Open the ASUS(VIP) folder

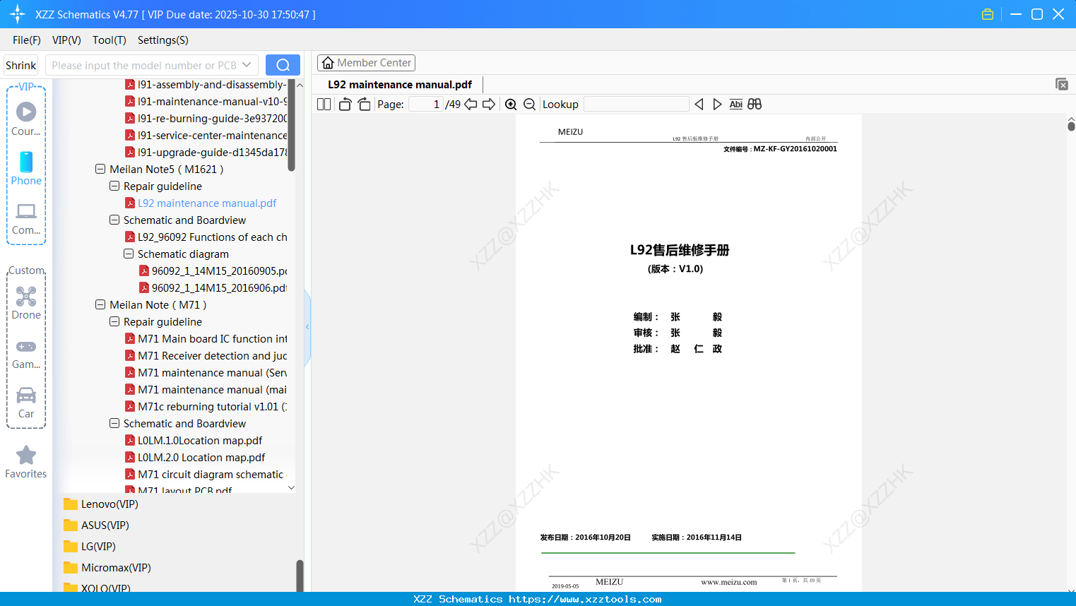[96, 525]
